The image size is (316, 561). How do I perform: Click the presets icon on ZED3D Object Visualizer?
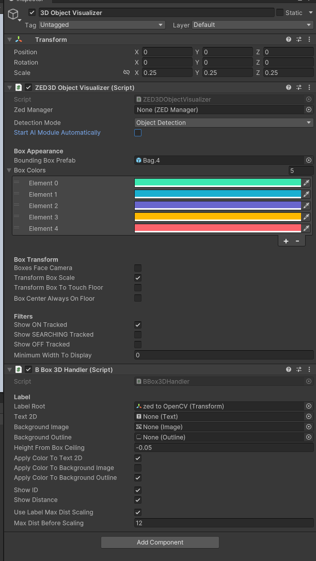tap(298, 87)
